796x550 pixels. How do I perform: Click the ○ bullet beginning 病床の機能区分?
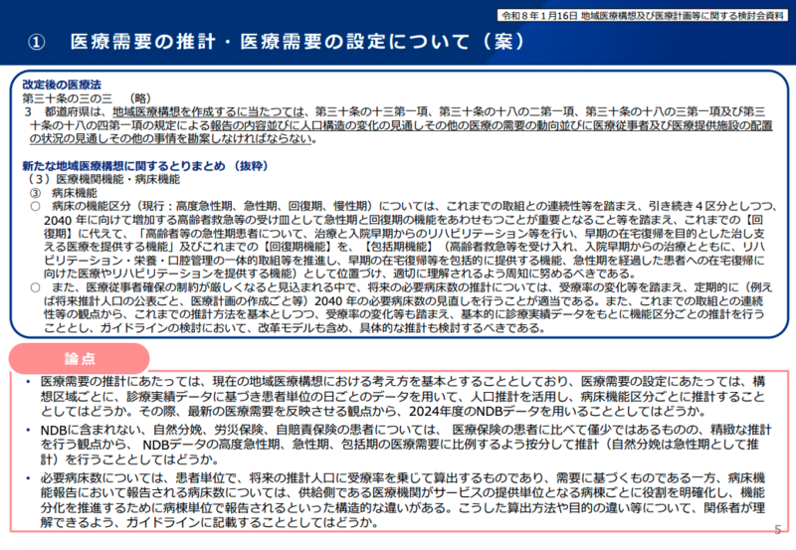pyautogui.click(x=36, y=206)
